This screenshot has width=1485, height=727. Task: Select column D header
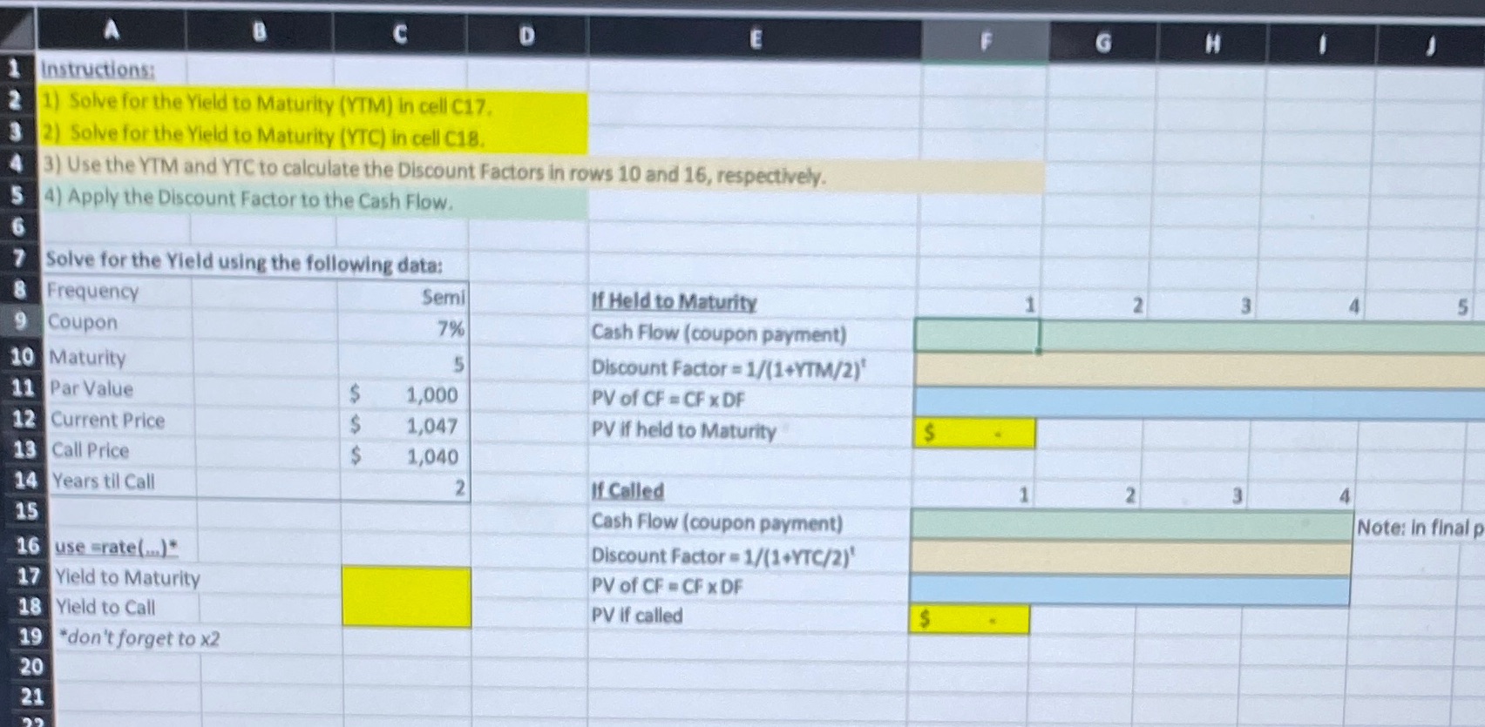(527, 35)
